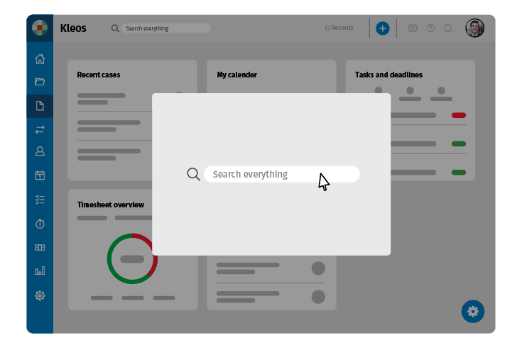
Task: Open the sidebar calendar icon
Action: 40,175
